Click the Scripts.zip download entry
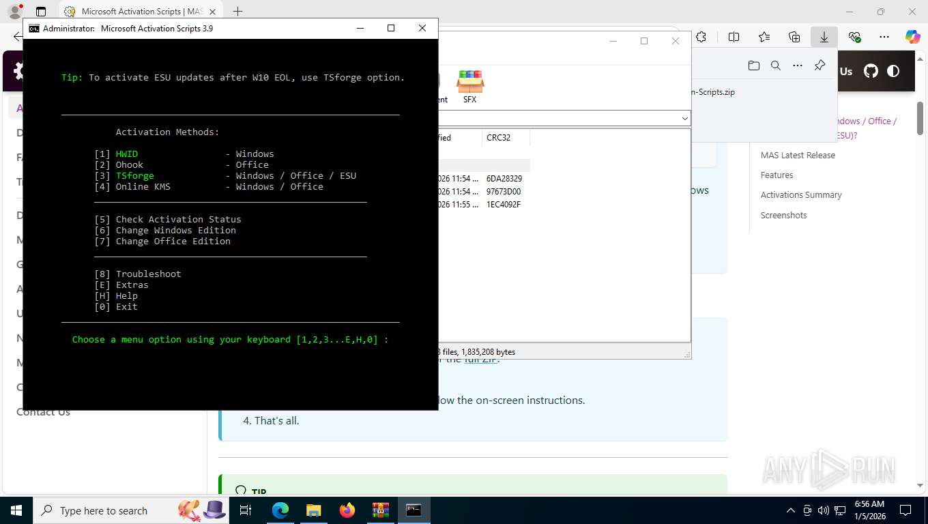 click(x=713, y=92)
